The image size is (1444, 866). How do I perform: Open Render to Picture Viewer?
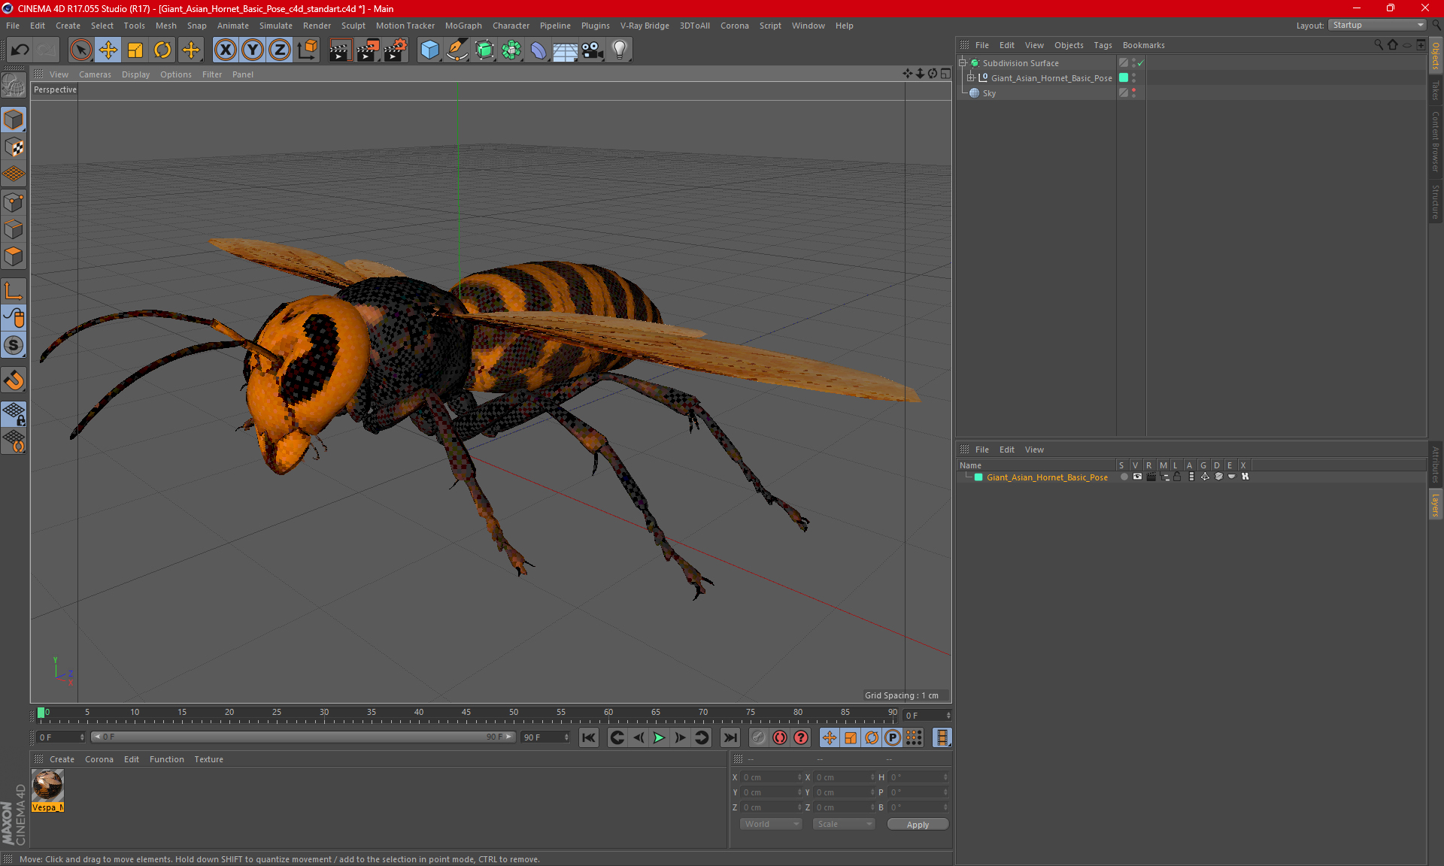pyautogui.click(x=368, y=50)
